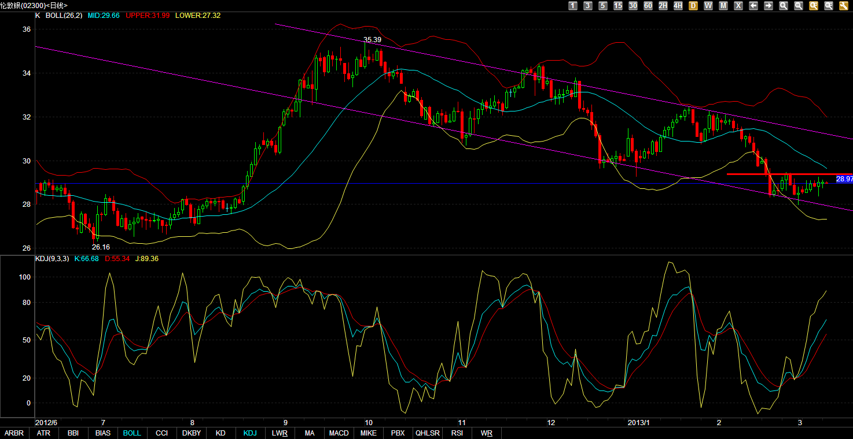
Task: Switch to monthly M timeframe
Action: [723, 6]
